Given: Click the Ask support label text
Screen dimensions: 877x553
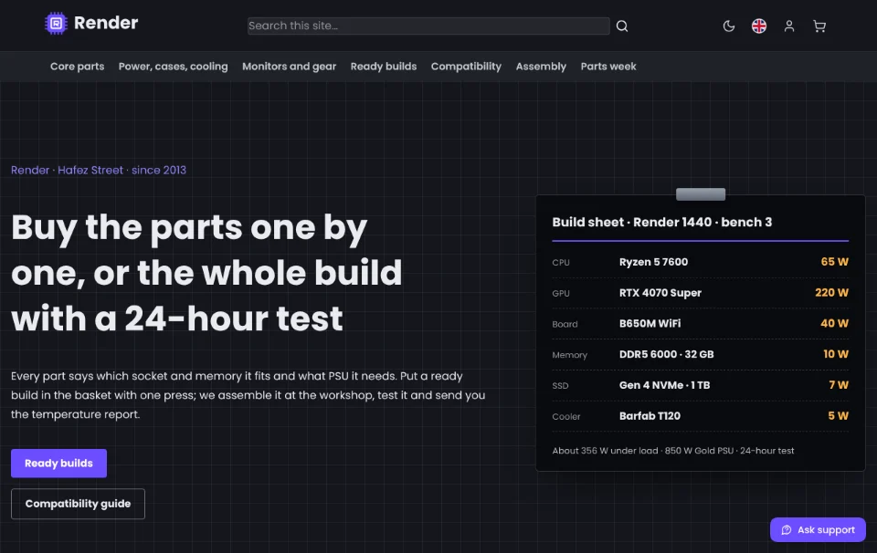Looking at the screenshot, I should coord(826,529).
